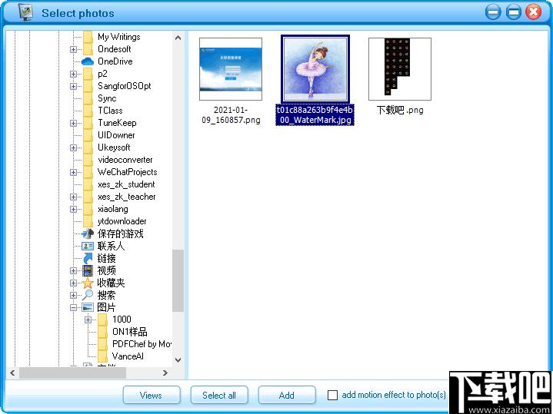Image resolution: width=553 pixels, height=414 pixels.
Task: Click the 2021-01-09_160857.png filename text
Action: (x=231, y=115)
